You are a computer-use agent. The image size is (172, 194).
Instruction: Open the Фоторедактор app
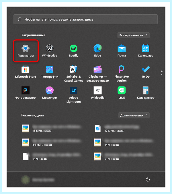click(x=26, y=93)
